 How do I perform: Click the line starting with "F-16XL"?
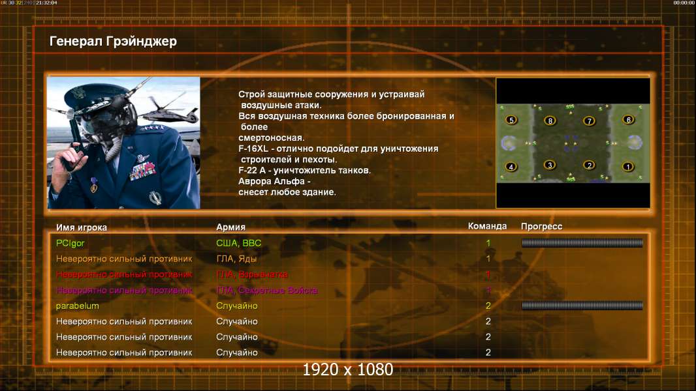pos(338,149)
